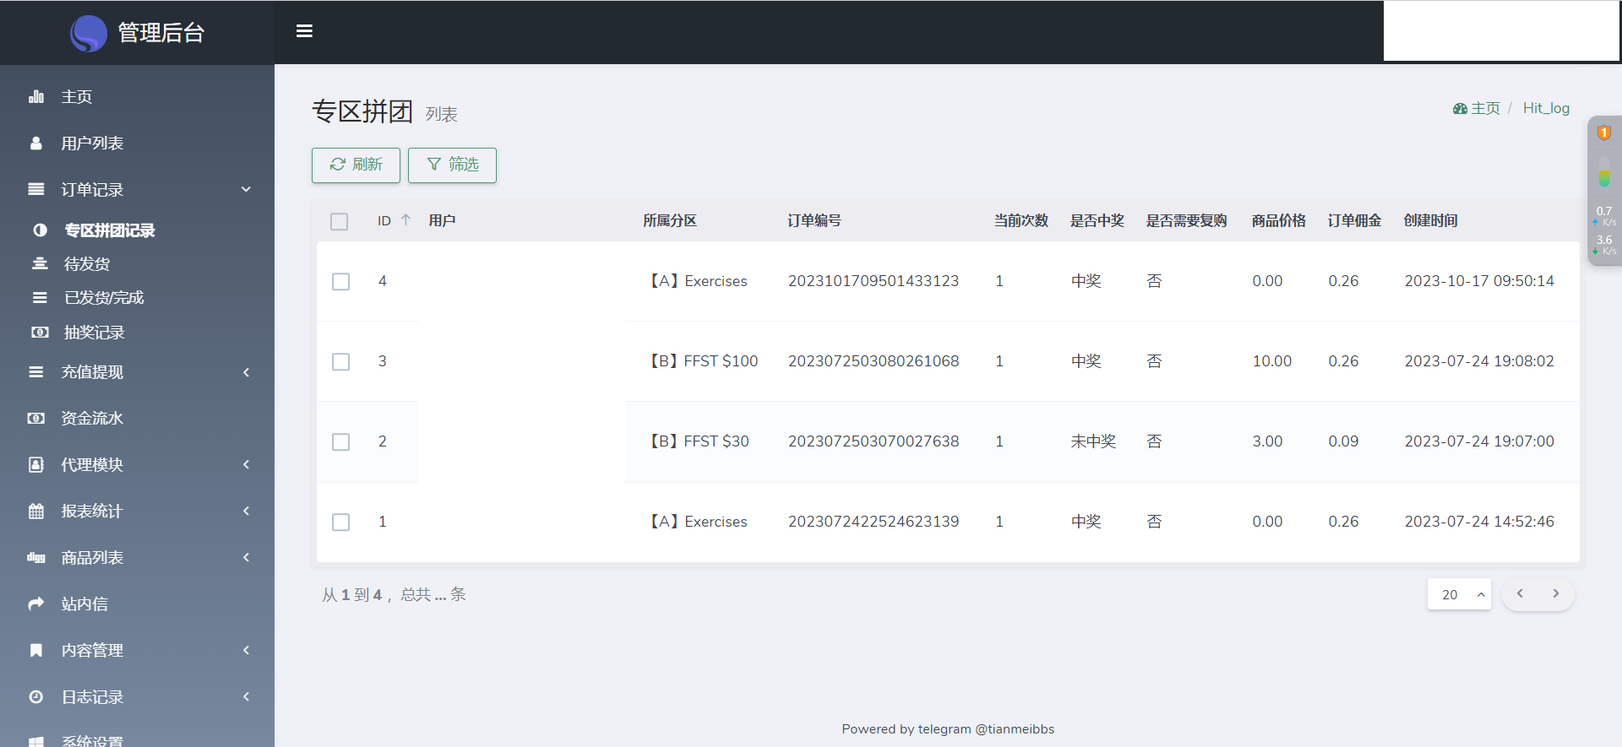Click the 报表统计 calendar icon
The image size is (1622, 747).
click(x=36, y=512)
